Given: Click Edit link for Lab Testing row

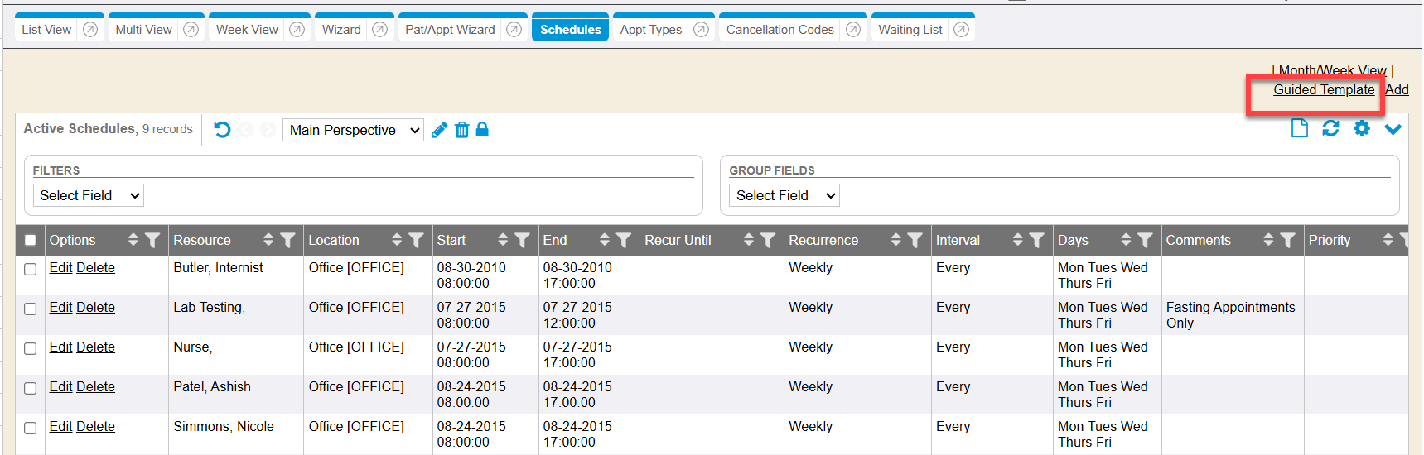Looking at the screenshot, I should click(x=60, y=308).
